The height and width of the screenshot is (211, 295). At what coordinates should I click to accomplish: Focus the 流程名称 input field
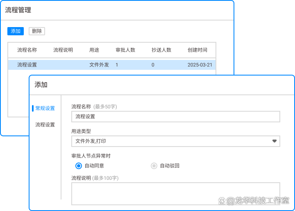coord(176,117)
